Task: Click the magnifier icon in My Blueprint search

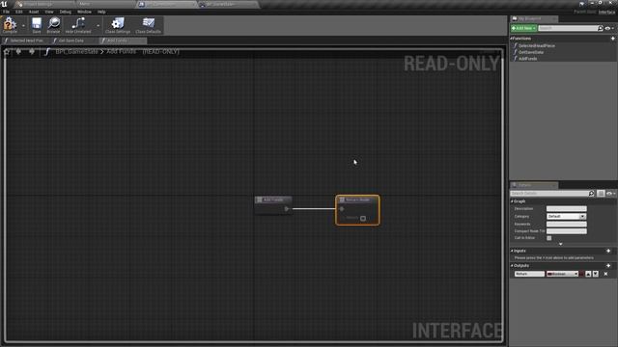Action: pyautogui.click(x=601, y=28)
